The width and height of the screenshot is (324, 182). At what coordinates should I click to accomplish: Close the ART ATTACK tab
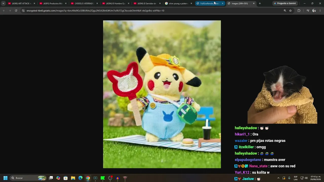pos(34,3)
